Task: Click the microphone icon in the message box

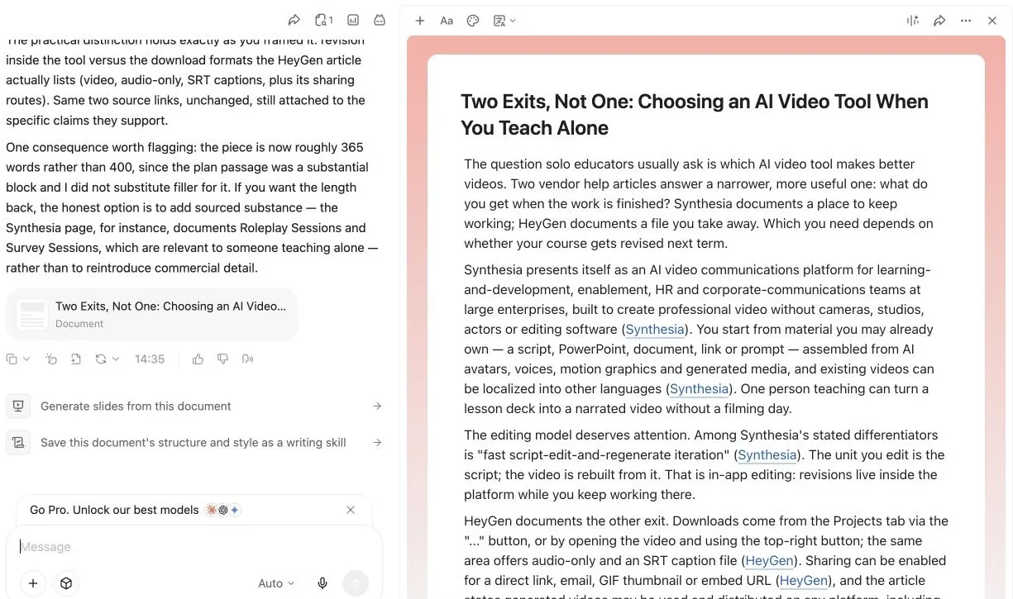Action: pyautogui.click(x=323, y=583)
